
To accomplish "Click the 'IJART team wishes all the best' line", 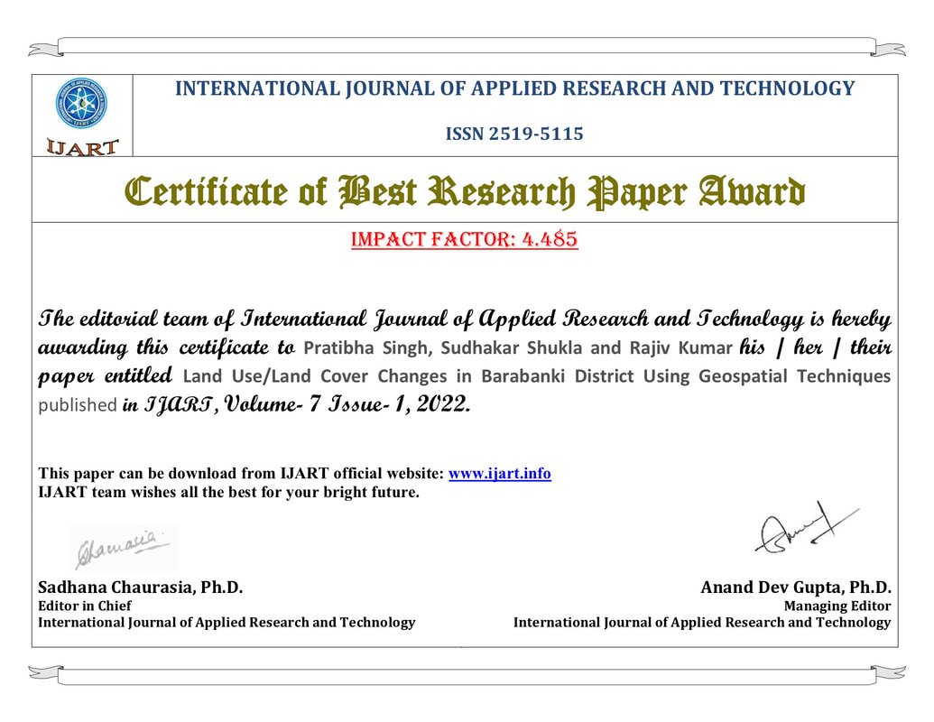I will 228,492.
